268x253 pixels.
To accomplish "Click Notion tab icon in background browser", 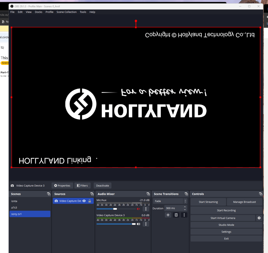I will pos(3,22).
